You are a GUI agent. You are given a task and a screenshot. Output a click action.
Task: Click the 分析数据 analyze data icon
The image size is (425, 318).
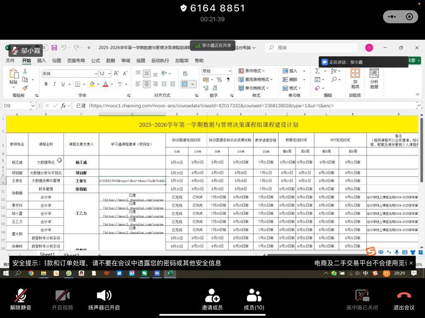point(374,78)
